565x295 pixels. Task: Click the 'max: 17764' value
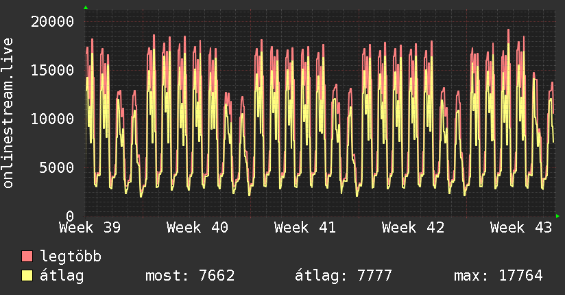coord(498,276)
